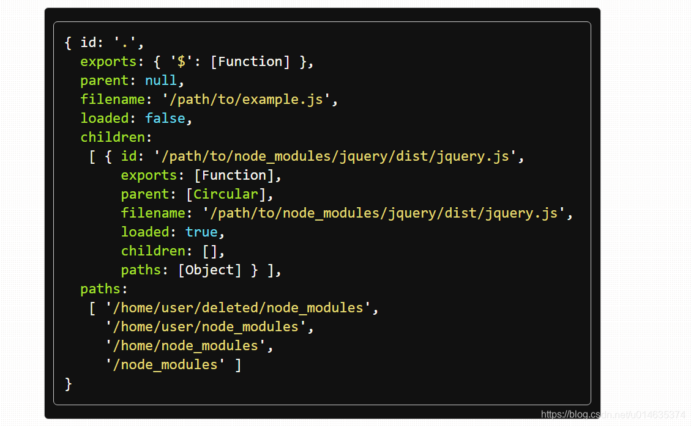691x426 pixels.
Task: Click the paths property label
Action: pos(100,288)
